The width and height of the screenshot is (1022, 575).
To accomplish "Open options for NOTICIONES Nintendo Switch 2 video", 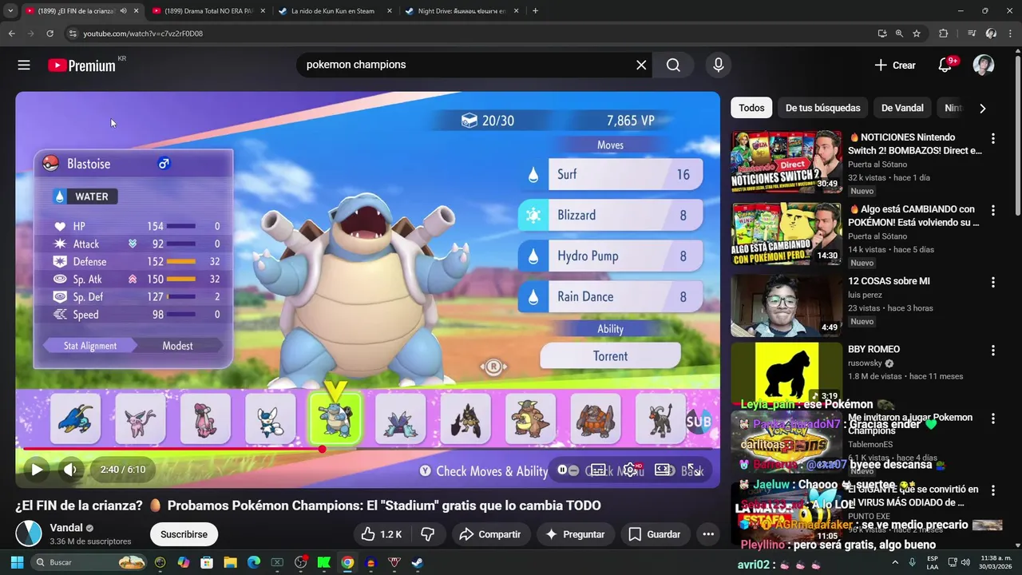I will click(993, 138).
